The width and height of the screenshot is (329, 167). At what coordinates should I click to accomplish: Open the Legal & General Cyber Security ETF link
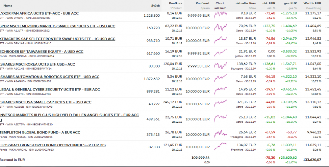tap(50, 89)
